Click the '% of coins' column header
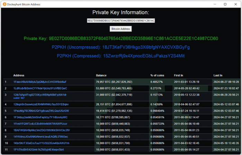242x155 pixels. click(x=159, y=75)
